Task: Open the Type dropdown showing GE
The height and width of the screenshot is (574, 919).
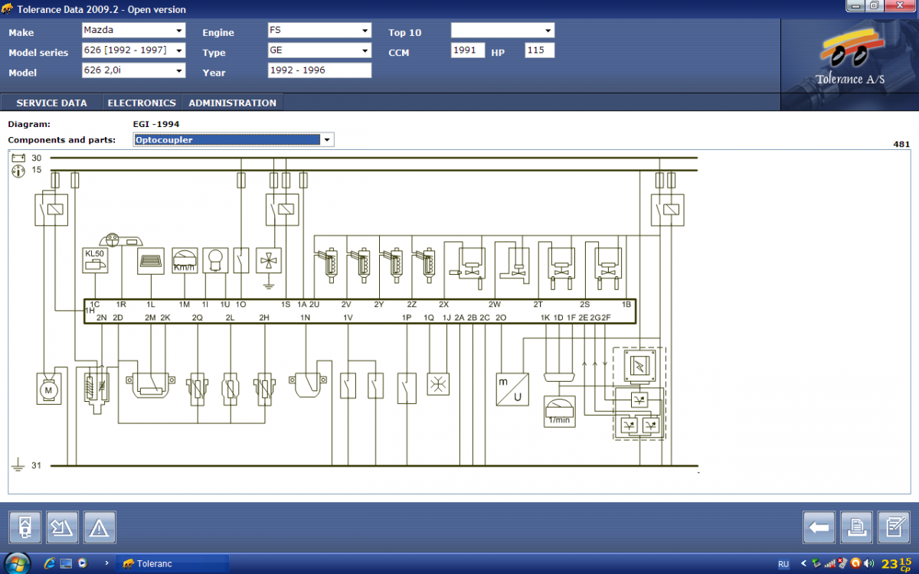Action: click(319, 51)
